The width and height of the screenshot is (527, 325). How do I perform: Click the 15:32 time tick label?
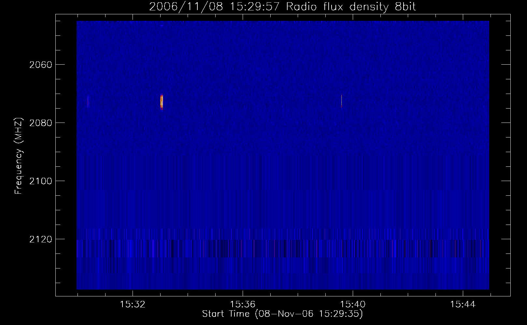tap(133, 305)
